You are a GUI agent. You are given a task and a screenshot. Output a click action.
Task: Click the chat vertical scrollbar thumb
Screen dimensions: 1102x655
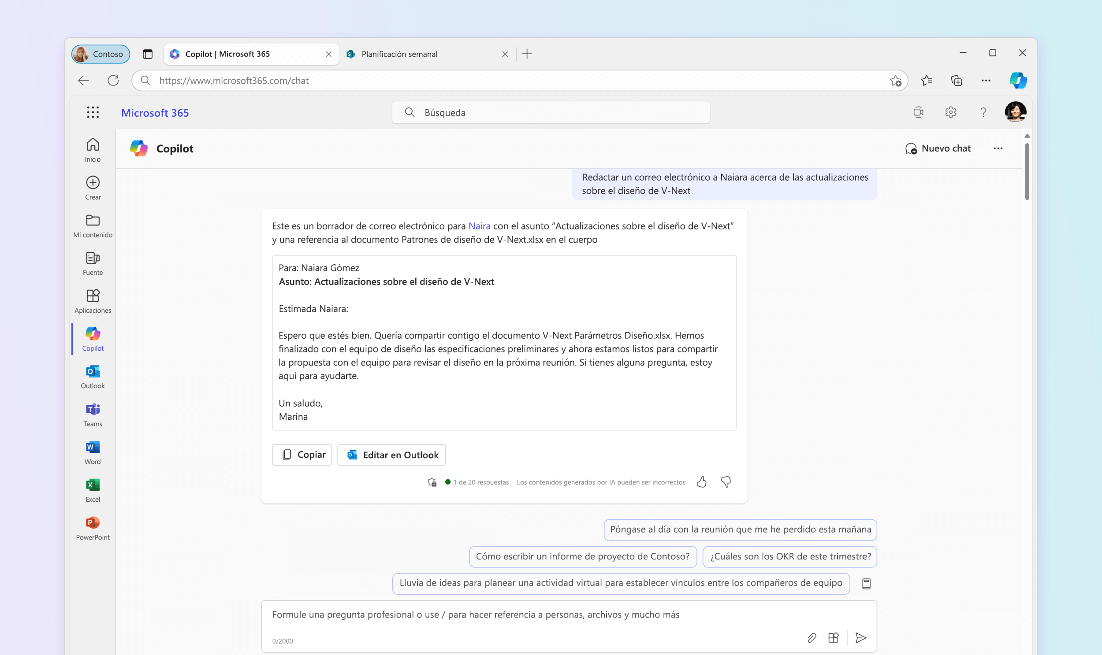pyautogui.click(x=1027, y=171)
